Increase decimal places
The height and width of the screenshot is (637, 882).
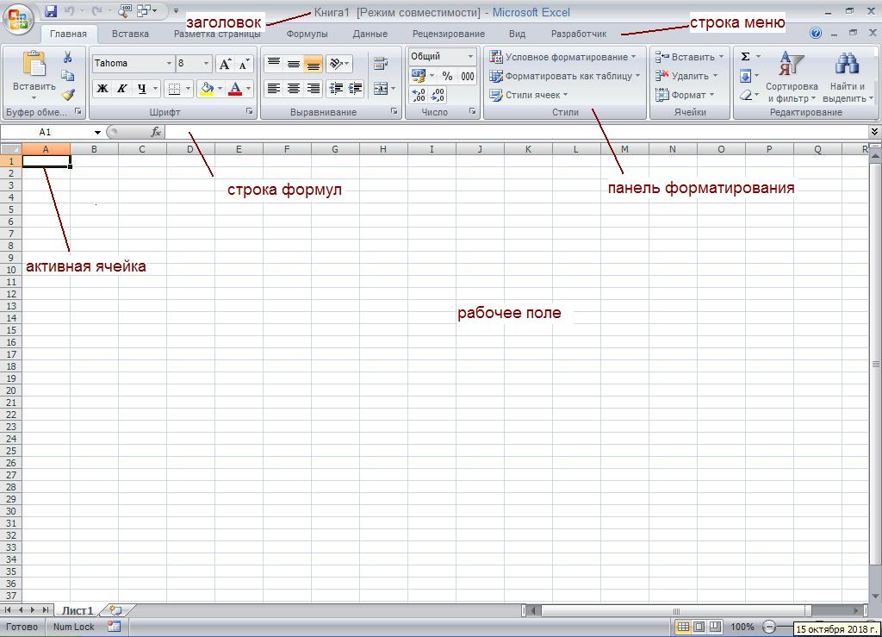click(419, 95)
